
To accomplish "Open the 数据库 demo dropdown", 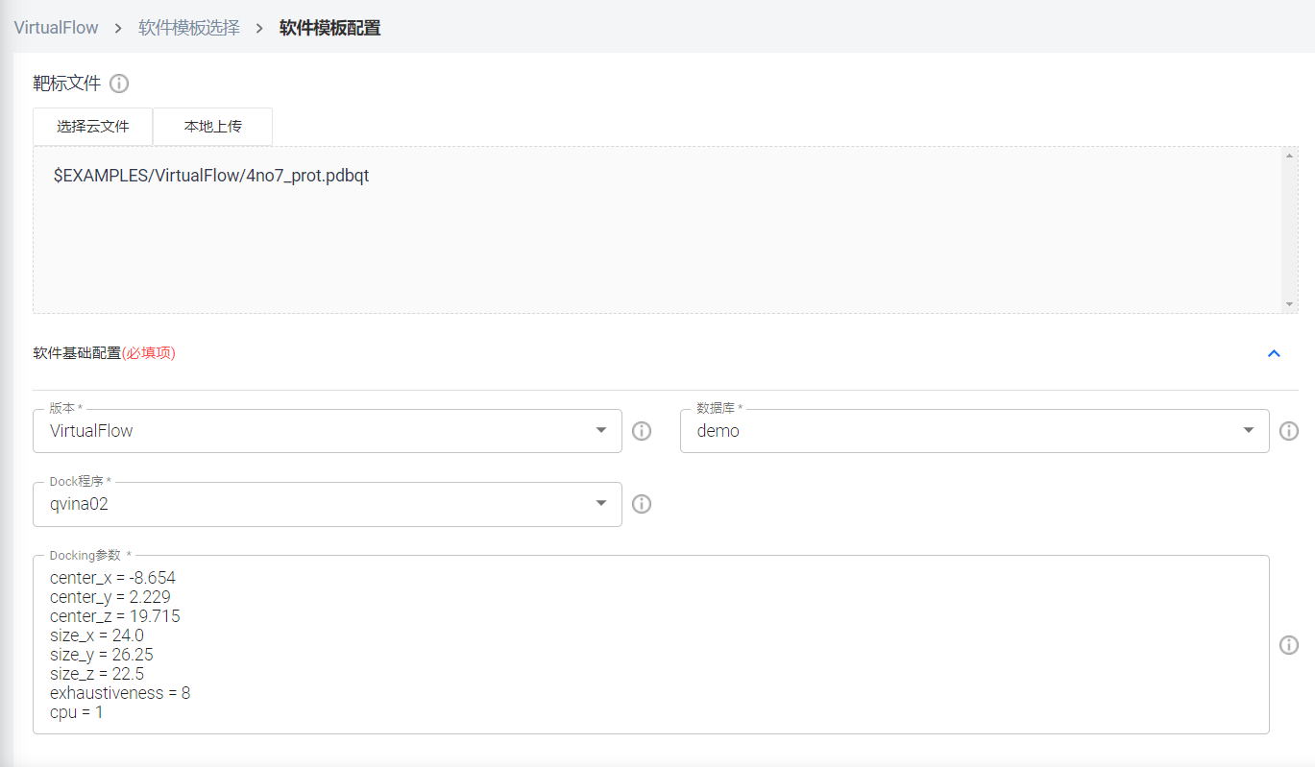I will point(975,431).
